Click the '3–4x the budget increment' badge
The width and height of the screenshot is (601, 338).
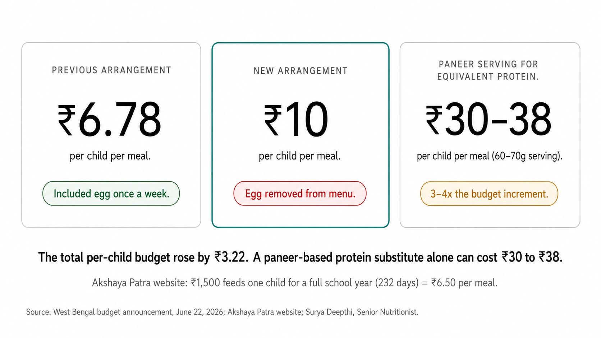tap(489, 194)
